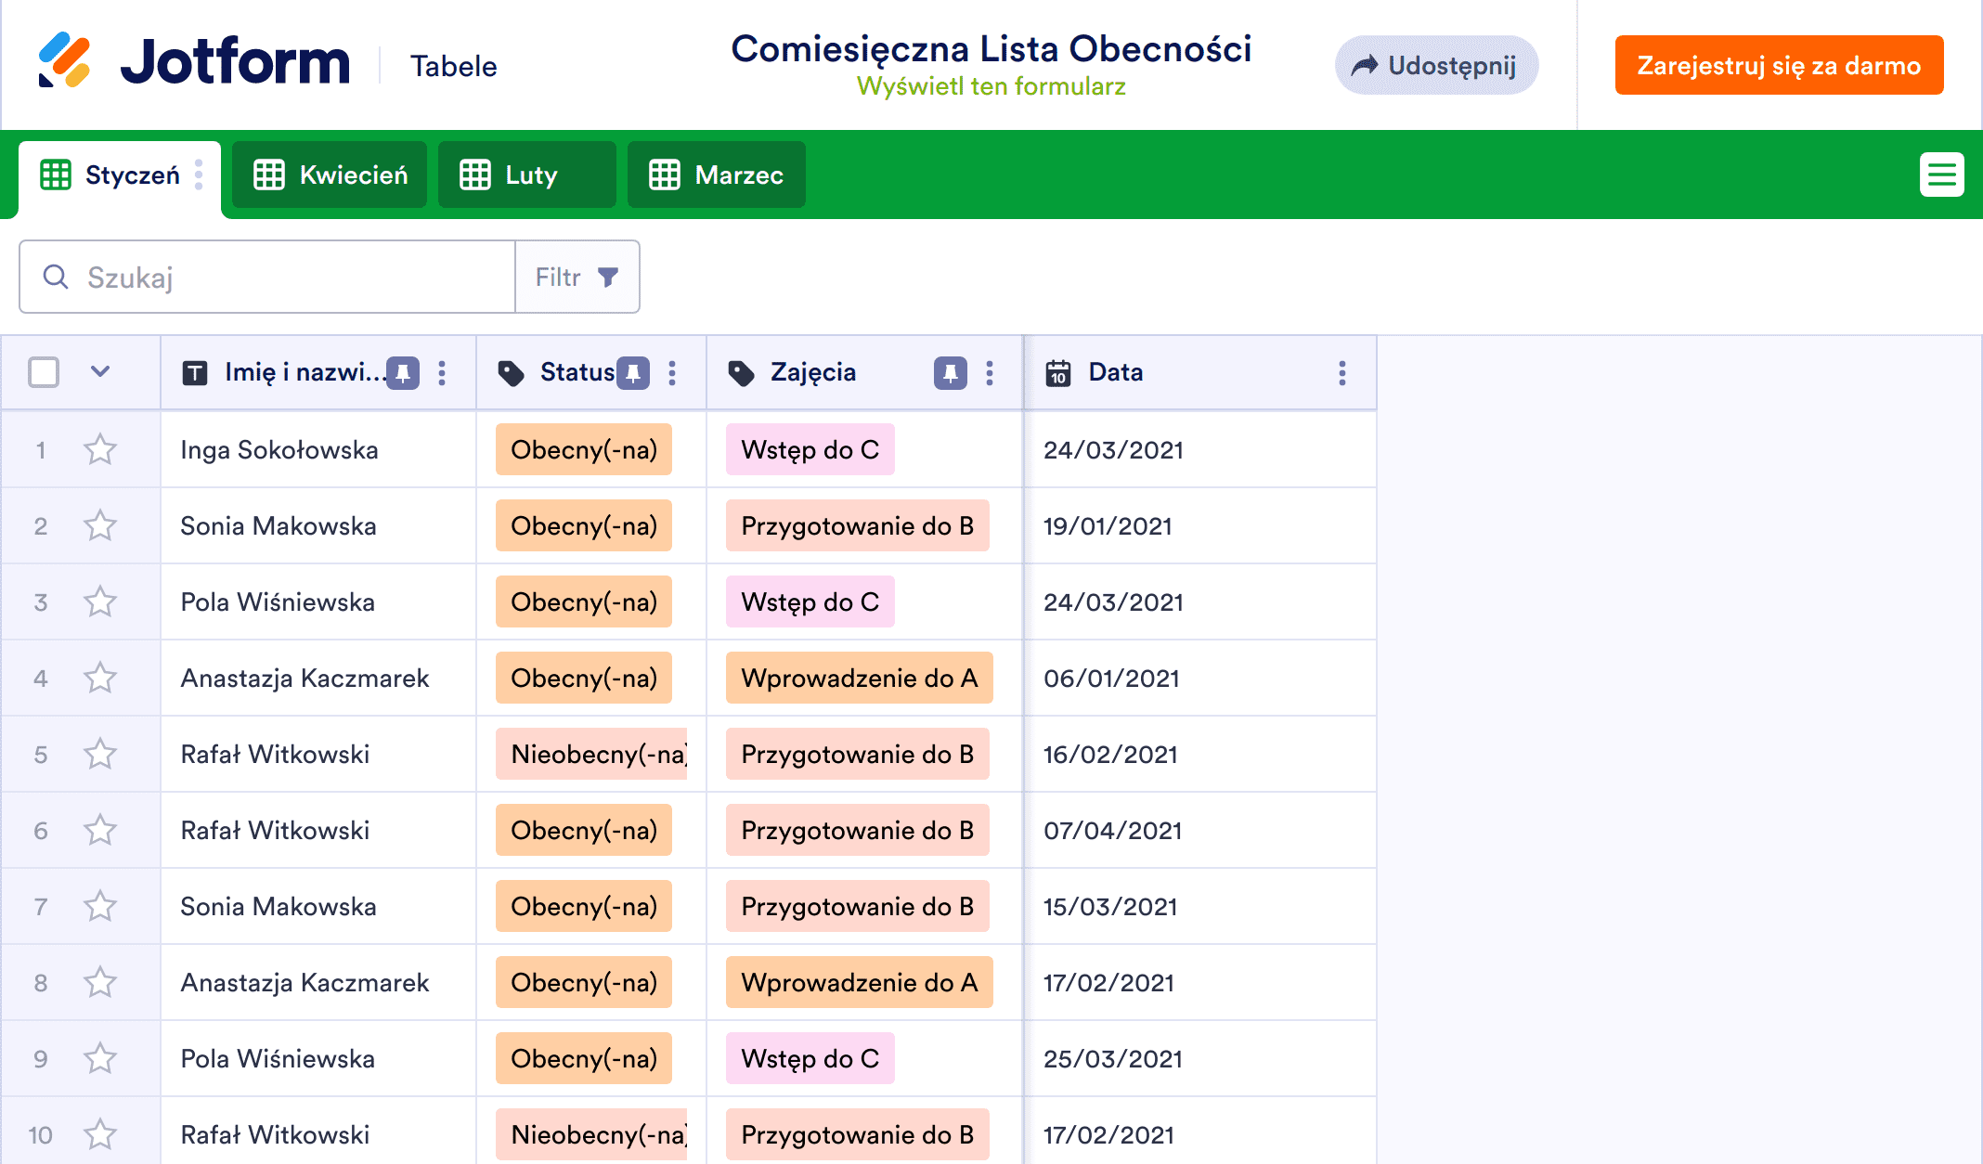Click the pin icon on Zajęcia column
Image resolution: width=1983 pixels, height=1164 pixels.
pos(950,373)
